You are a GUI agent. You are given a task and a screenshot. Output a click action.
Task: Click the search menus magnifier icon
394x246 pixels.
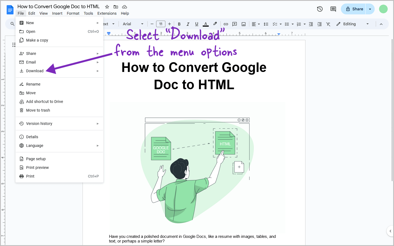point(12,24)
